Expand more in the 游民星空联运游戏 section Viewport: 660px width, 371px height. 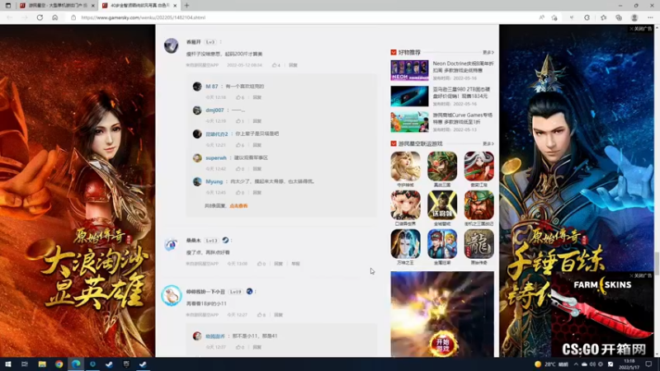488,143
